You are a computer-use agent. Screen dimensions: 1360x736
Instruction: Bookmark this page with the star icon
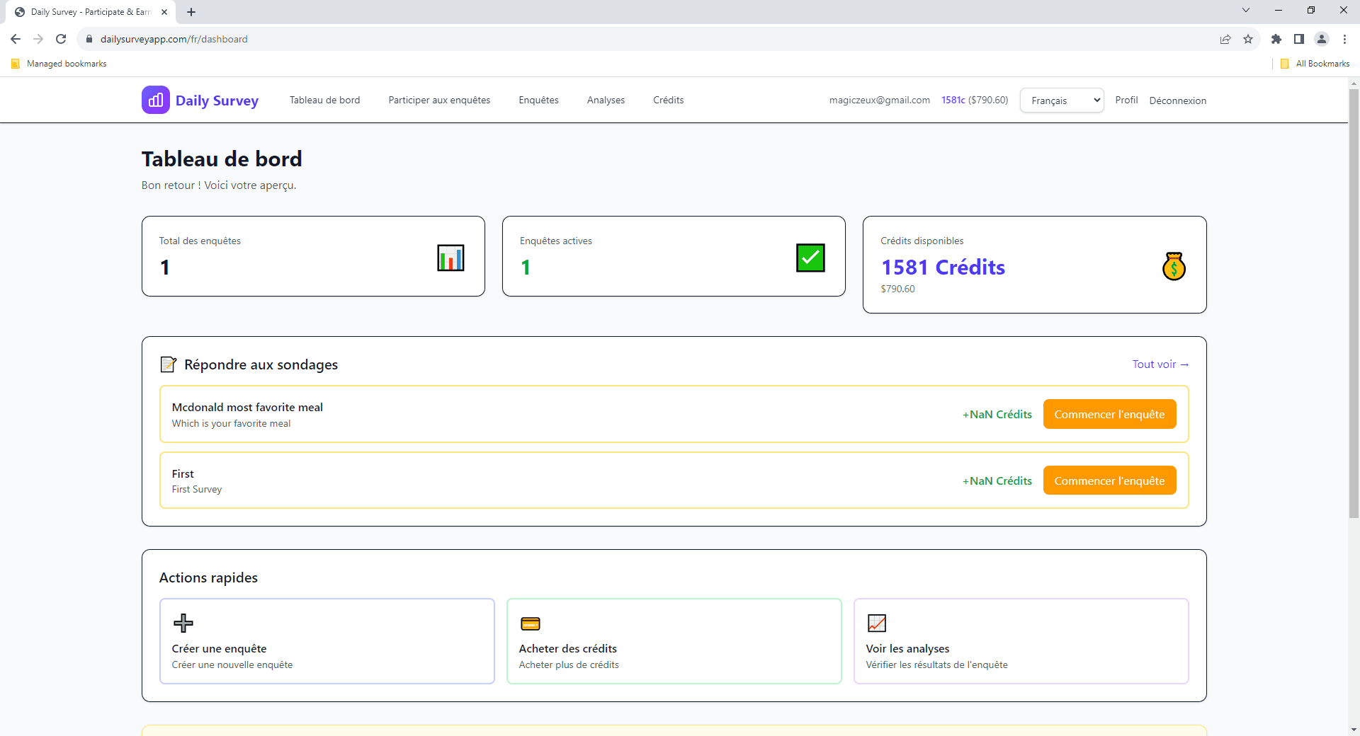pos(1248,39)
